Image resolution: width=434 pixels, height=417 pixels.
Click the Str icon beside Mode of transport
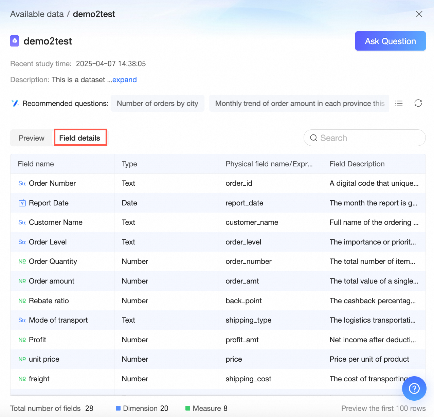coord(22,320)
